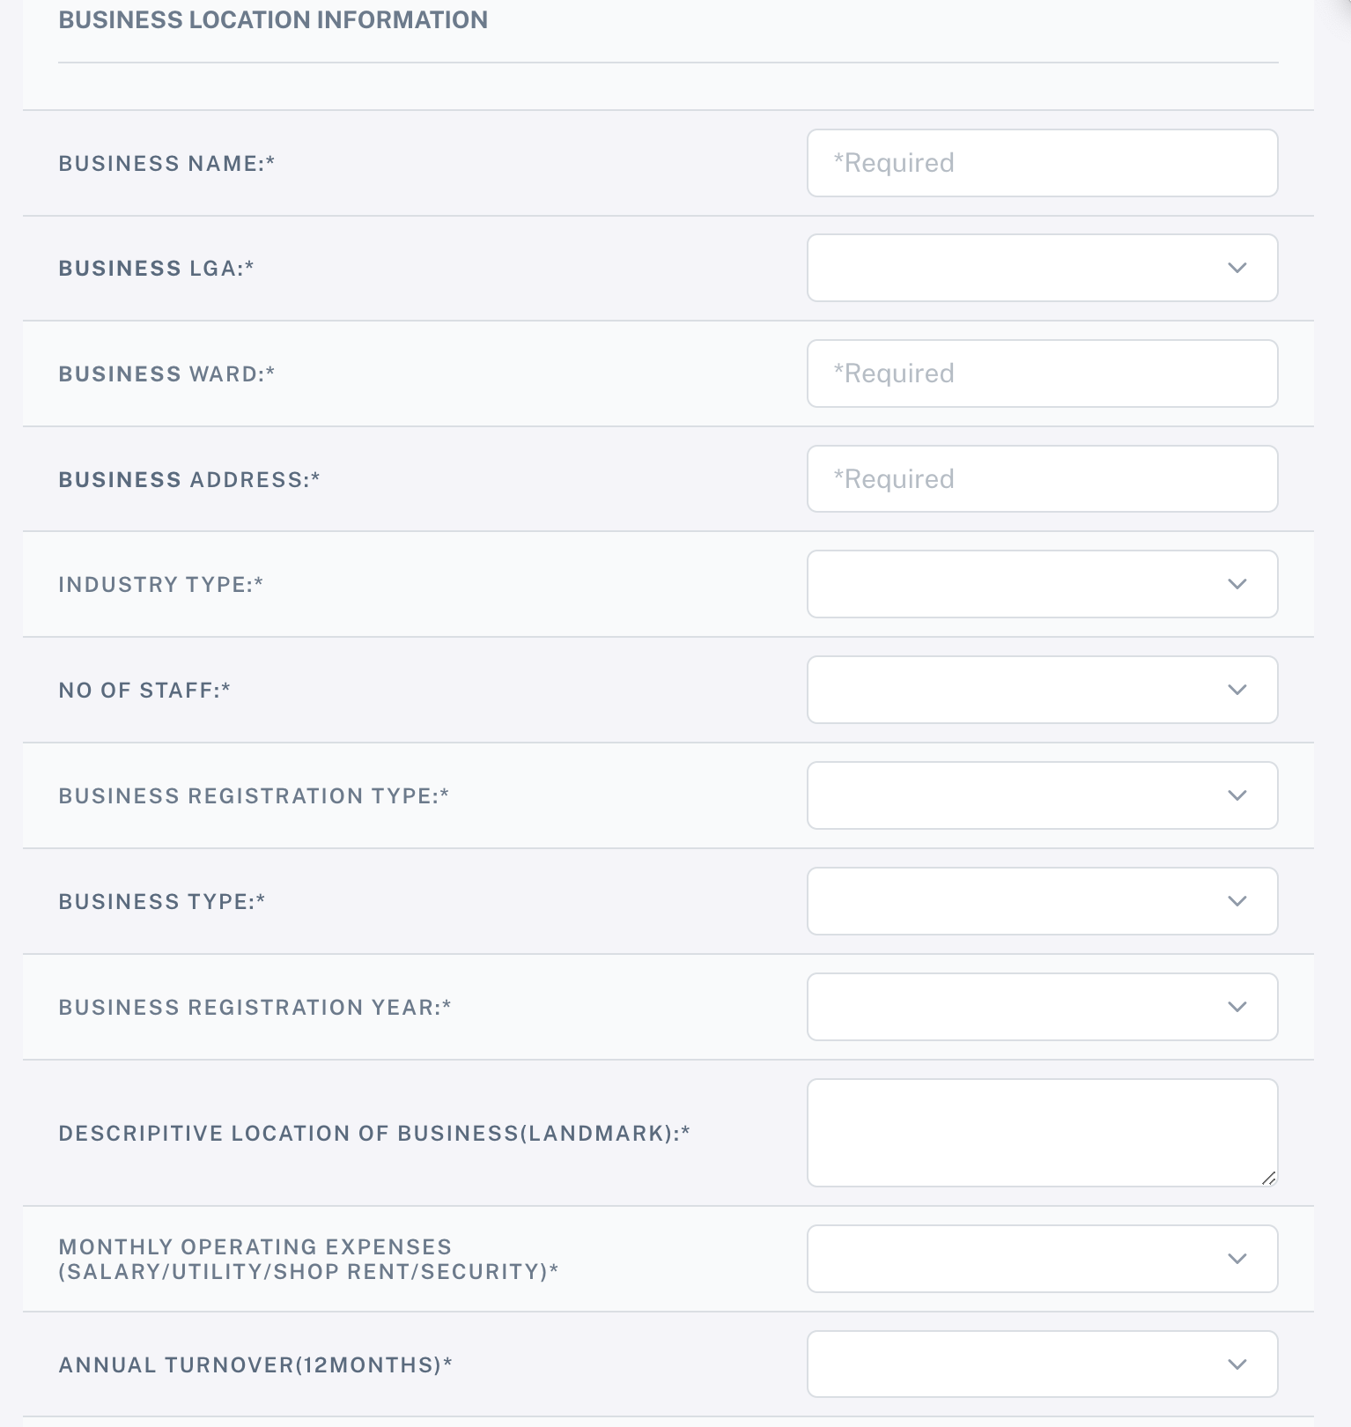
Task: Click the Business Name input field
Action: pyautogui.click(x=1042, y=163)
